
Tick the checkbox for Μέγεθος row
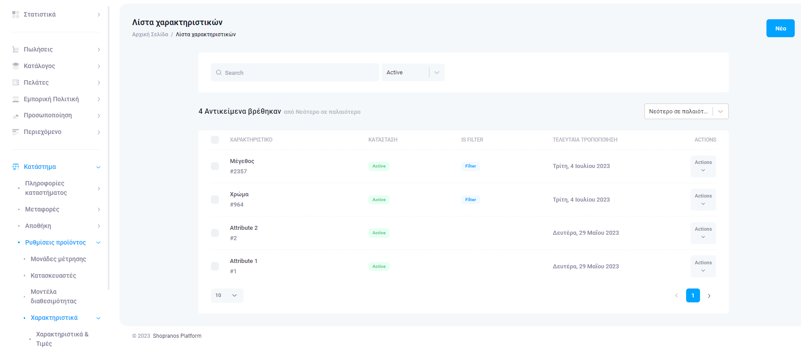(x=215, y=166)
